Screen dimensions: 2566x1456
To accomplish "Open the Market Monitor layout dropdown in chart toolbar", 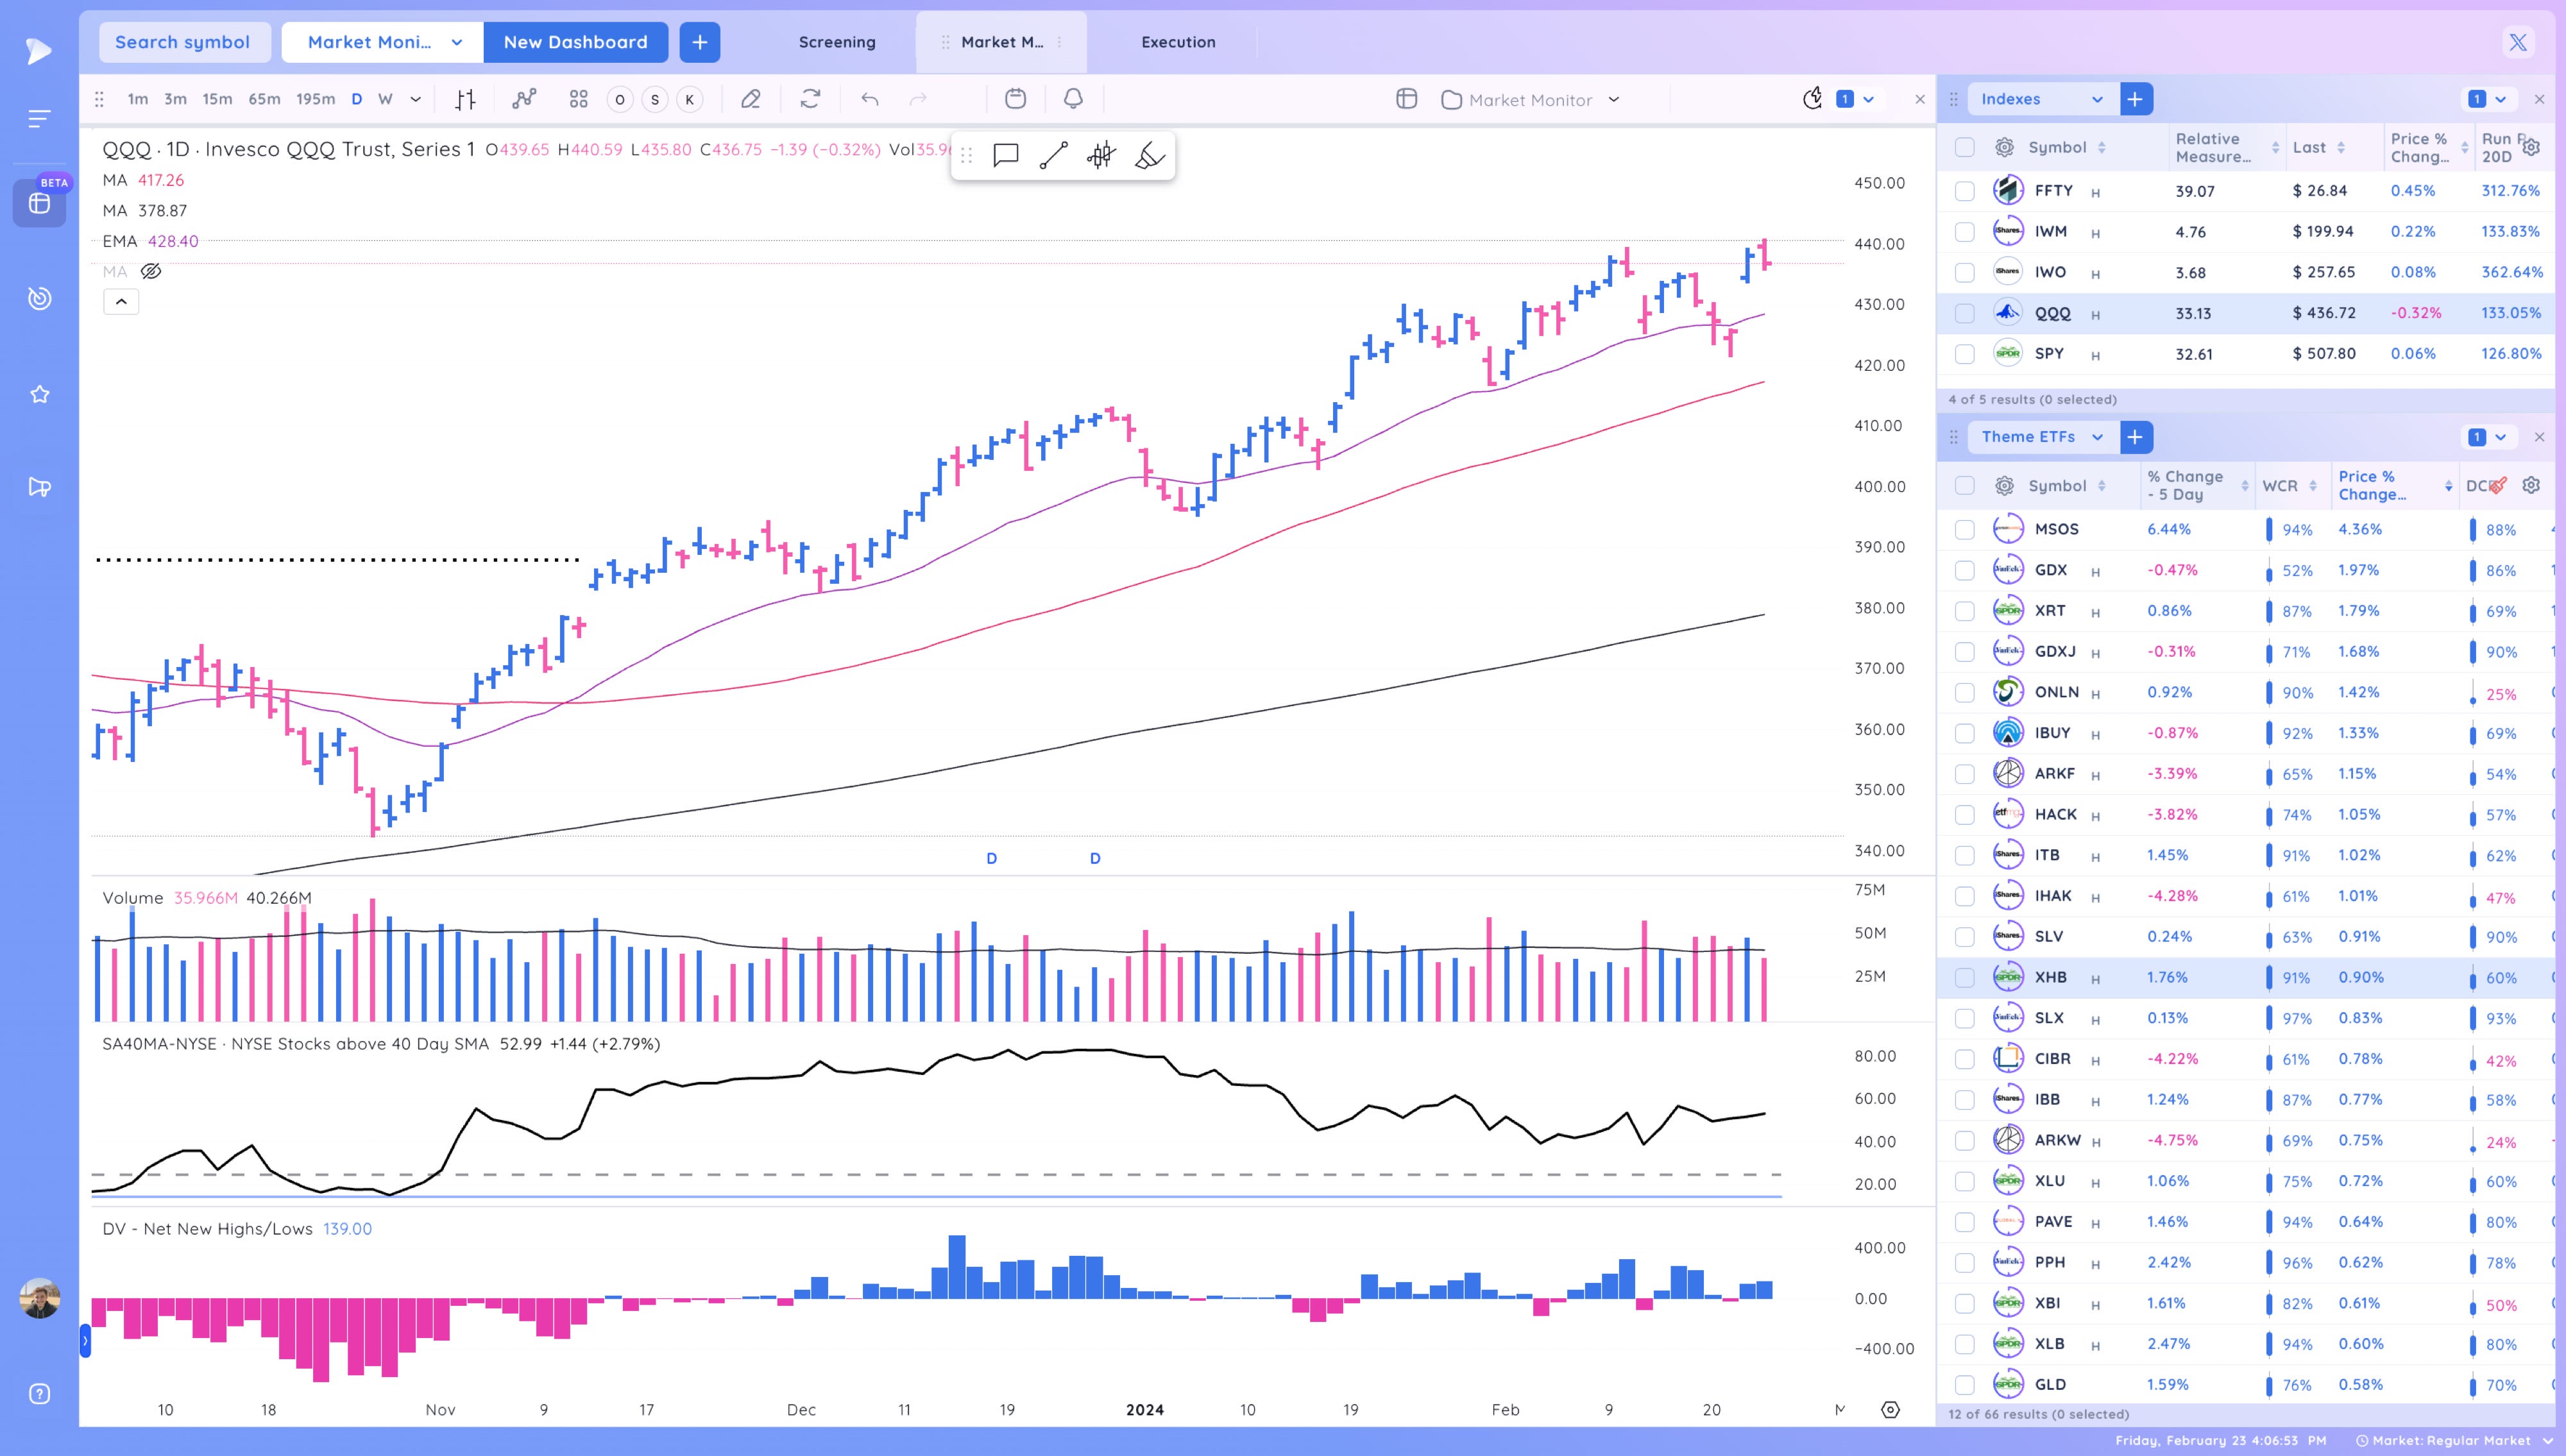I will [1530, 99].
